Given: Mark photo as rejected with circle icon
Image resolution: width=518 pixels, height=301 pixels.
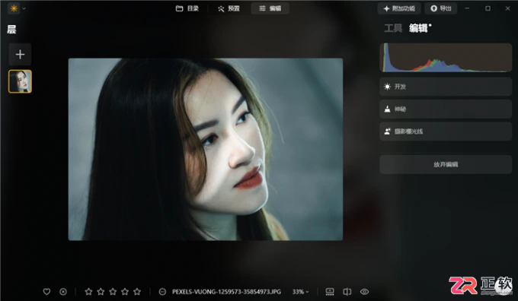Looking at the screenshot, I should 63,291.
